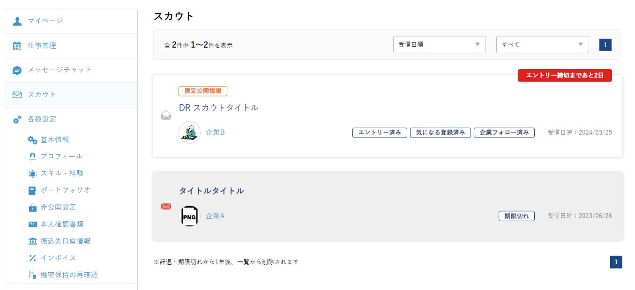Open the インボイス menu item
Viewport: 635px width, 290px height.
pyautogui.click(x=58, y=258)
